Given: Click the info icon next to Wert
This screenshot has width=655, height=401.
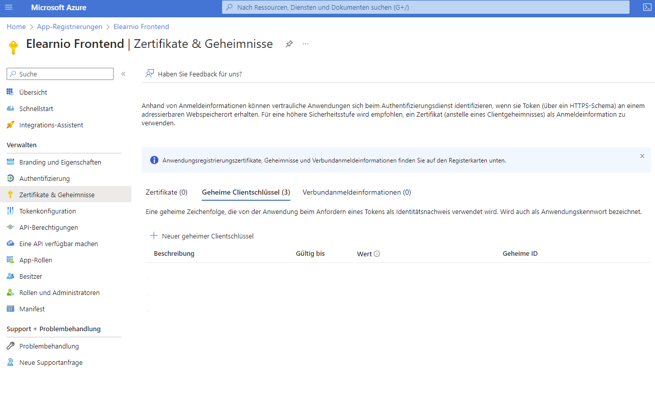Looking at the screenshot, I should (377, 254).
